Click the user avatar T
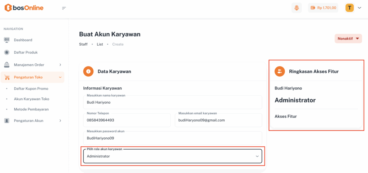Image resolution: width=368 pixels, height=173 pixels. tap(350, 8)
